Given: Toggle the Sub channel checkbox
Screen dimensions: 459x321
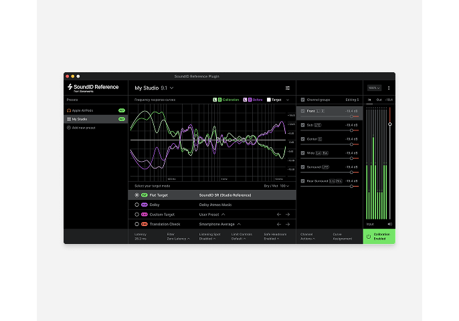Looking at the screenshot, I should (302, 125).
